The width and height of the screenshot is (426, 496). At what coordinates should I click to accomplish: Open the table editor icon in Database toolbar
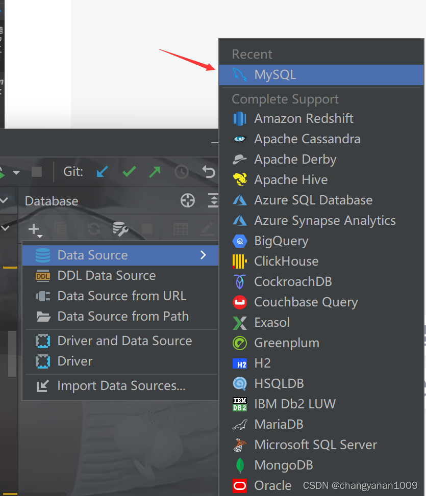[x=181, y=229]
